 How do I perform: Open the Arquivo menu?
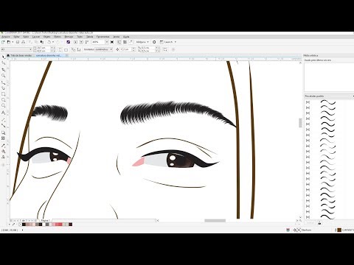point(6,37)
